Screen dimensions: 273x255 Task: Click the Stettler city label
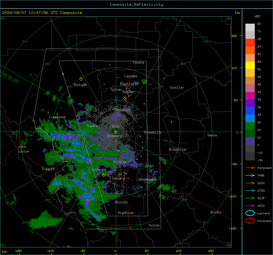click(x=177, y=88)
